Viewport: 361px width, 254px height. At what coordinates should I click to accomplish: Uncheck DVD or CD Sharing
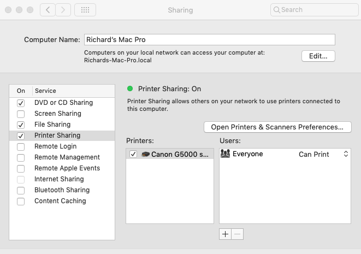coord(21,103)
